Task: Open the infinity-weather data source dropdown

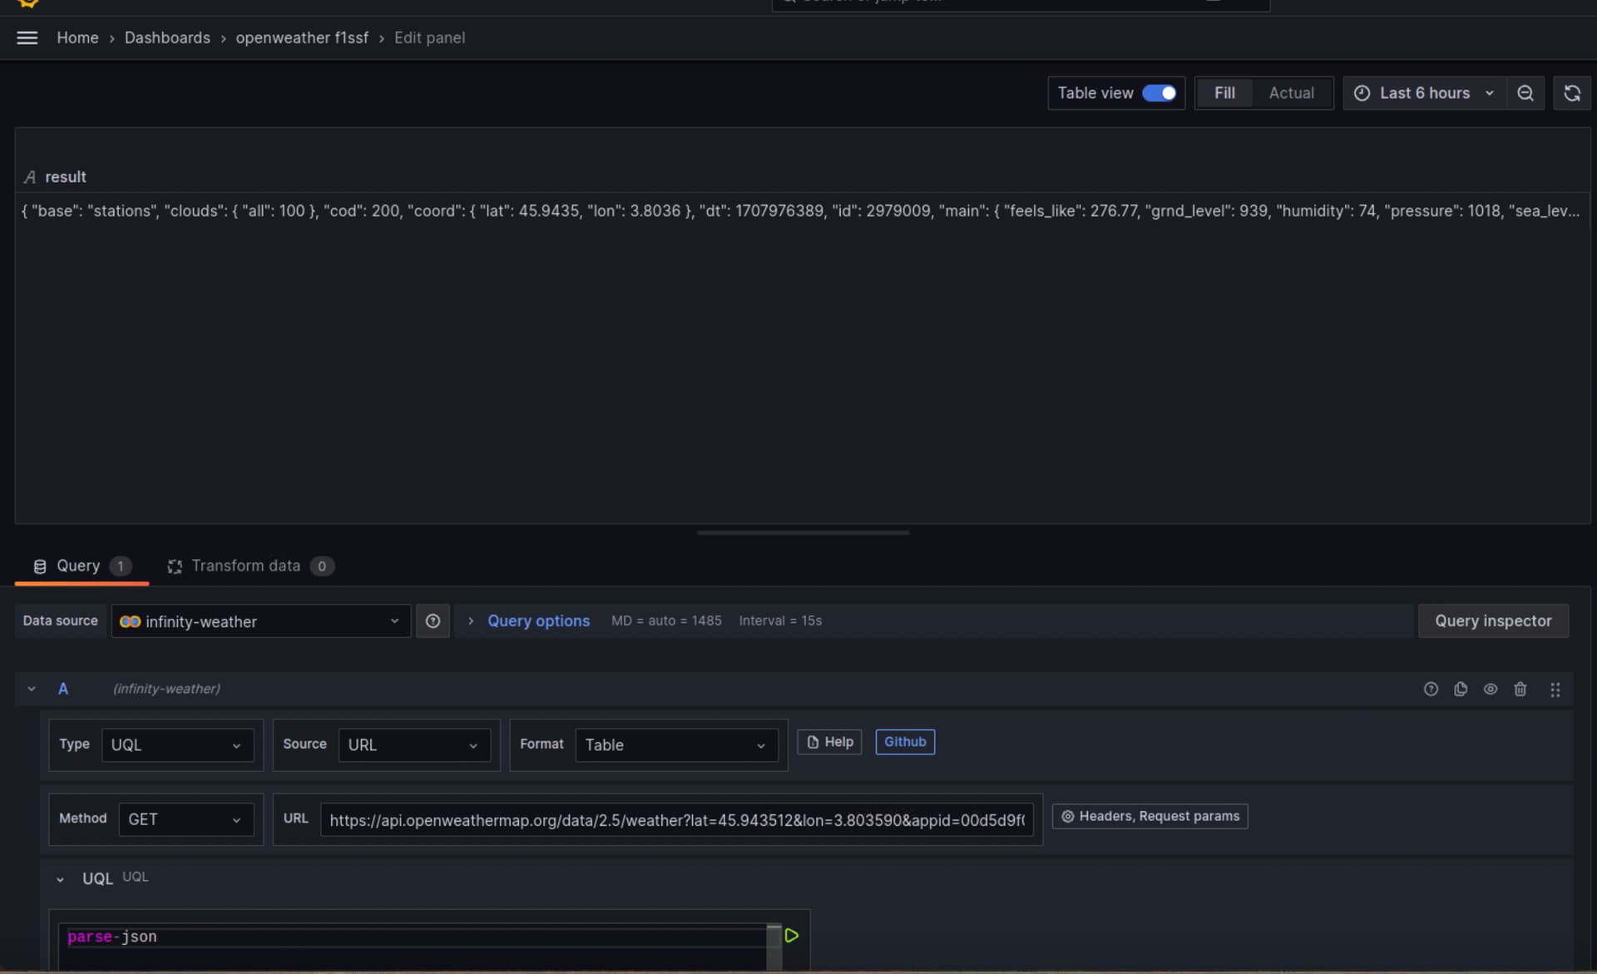Action: click(260, 622)
